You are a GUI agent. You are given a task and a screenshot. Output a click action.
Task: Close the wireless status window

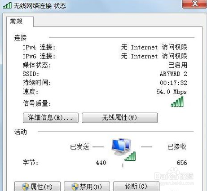[194, 4]
